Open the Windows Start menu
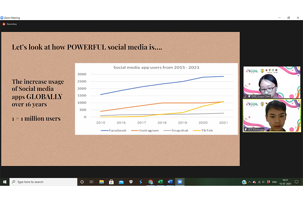The height and width of the screenshot is (201, 303). click(x=5, y=182)
